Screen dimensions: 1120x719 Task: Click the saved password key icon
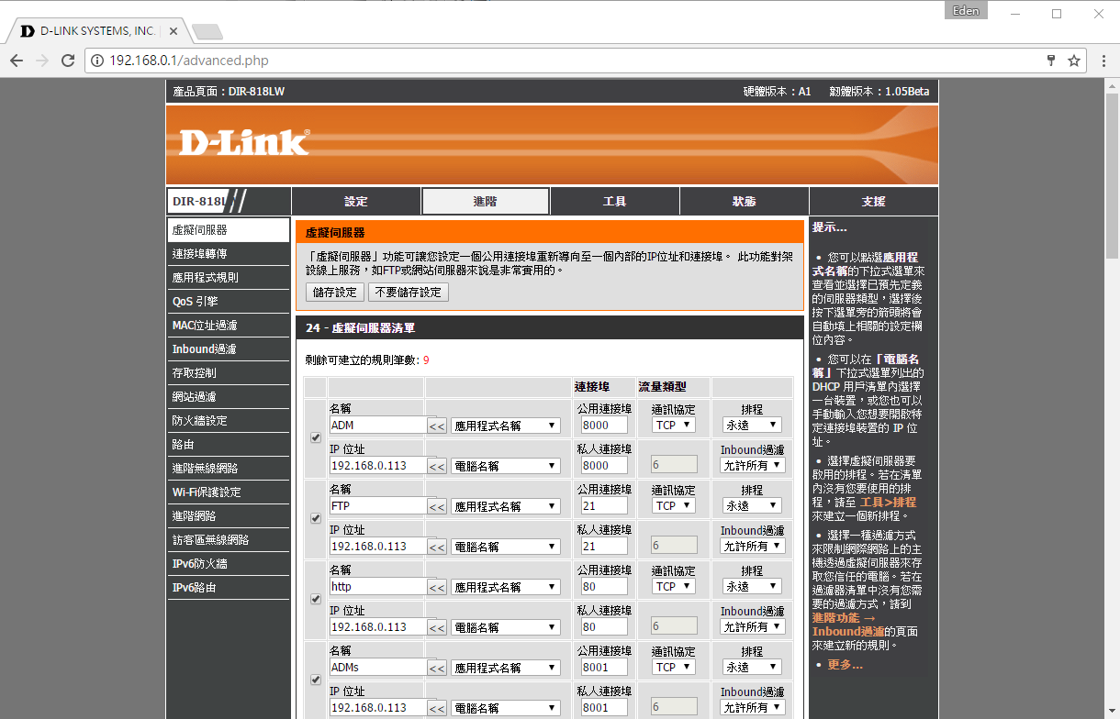[1051, 61]
